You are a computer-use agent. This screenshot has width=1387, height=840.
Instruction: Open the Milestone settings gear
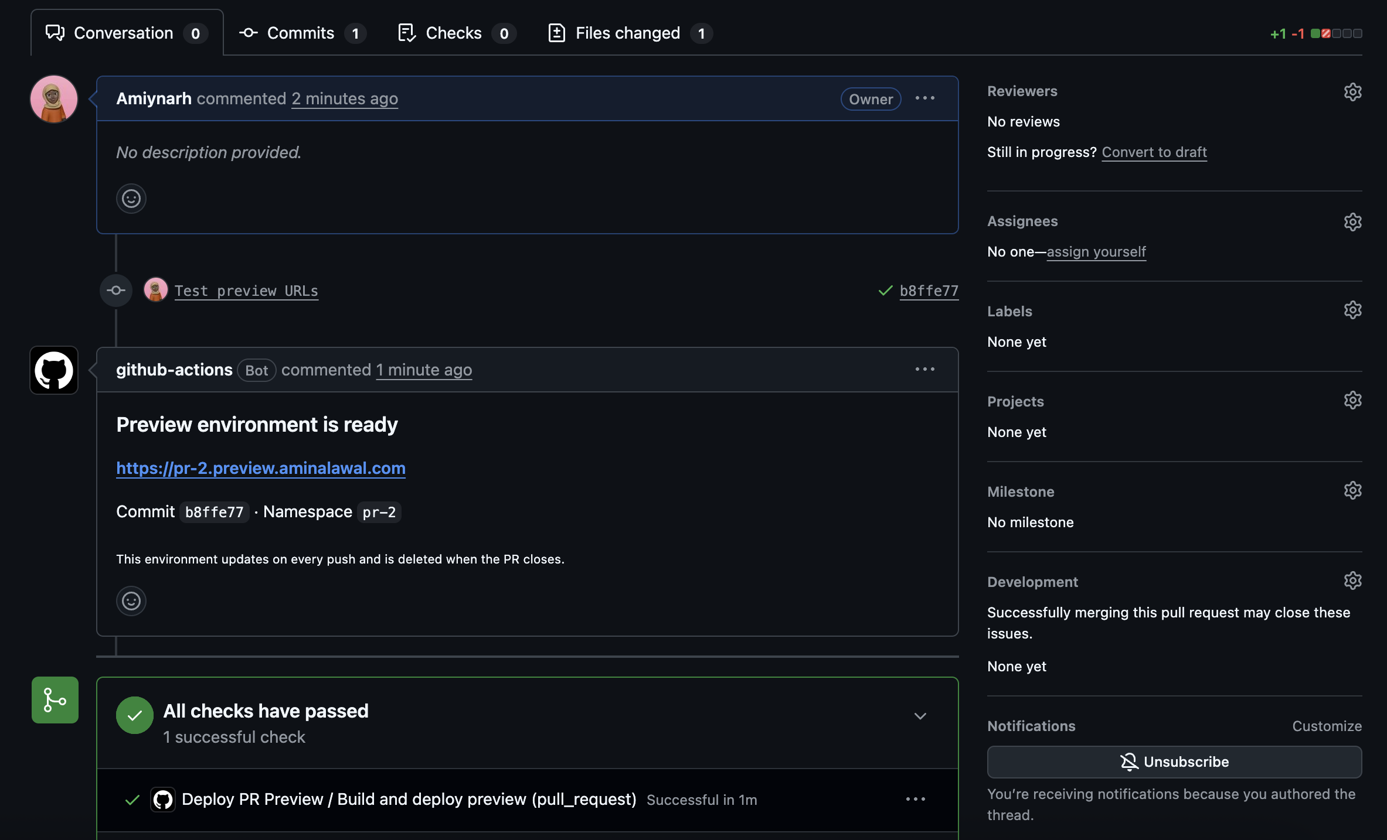tap(1352, 490)
